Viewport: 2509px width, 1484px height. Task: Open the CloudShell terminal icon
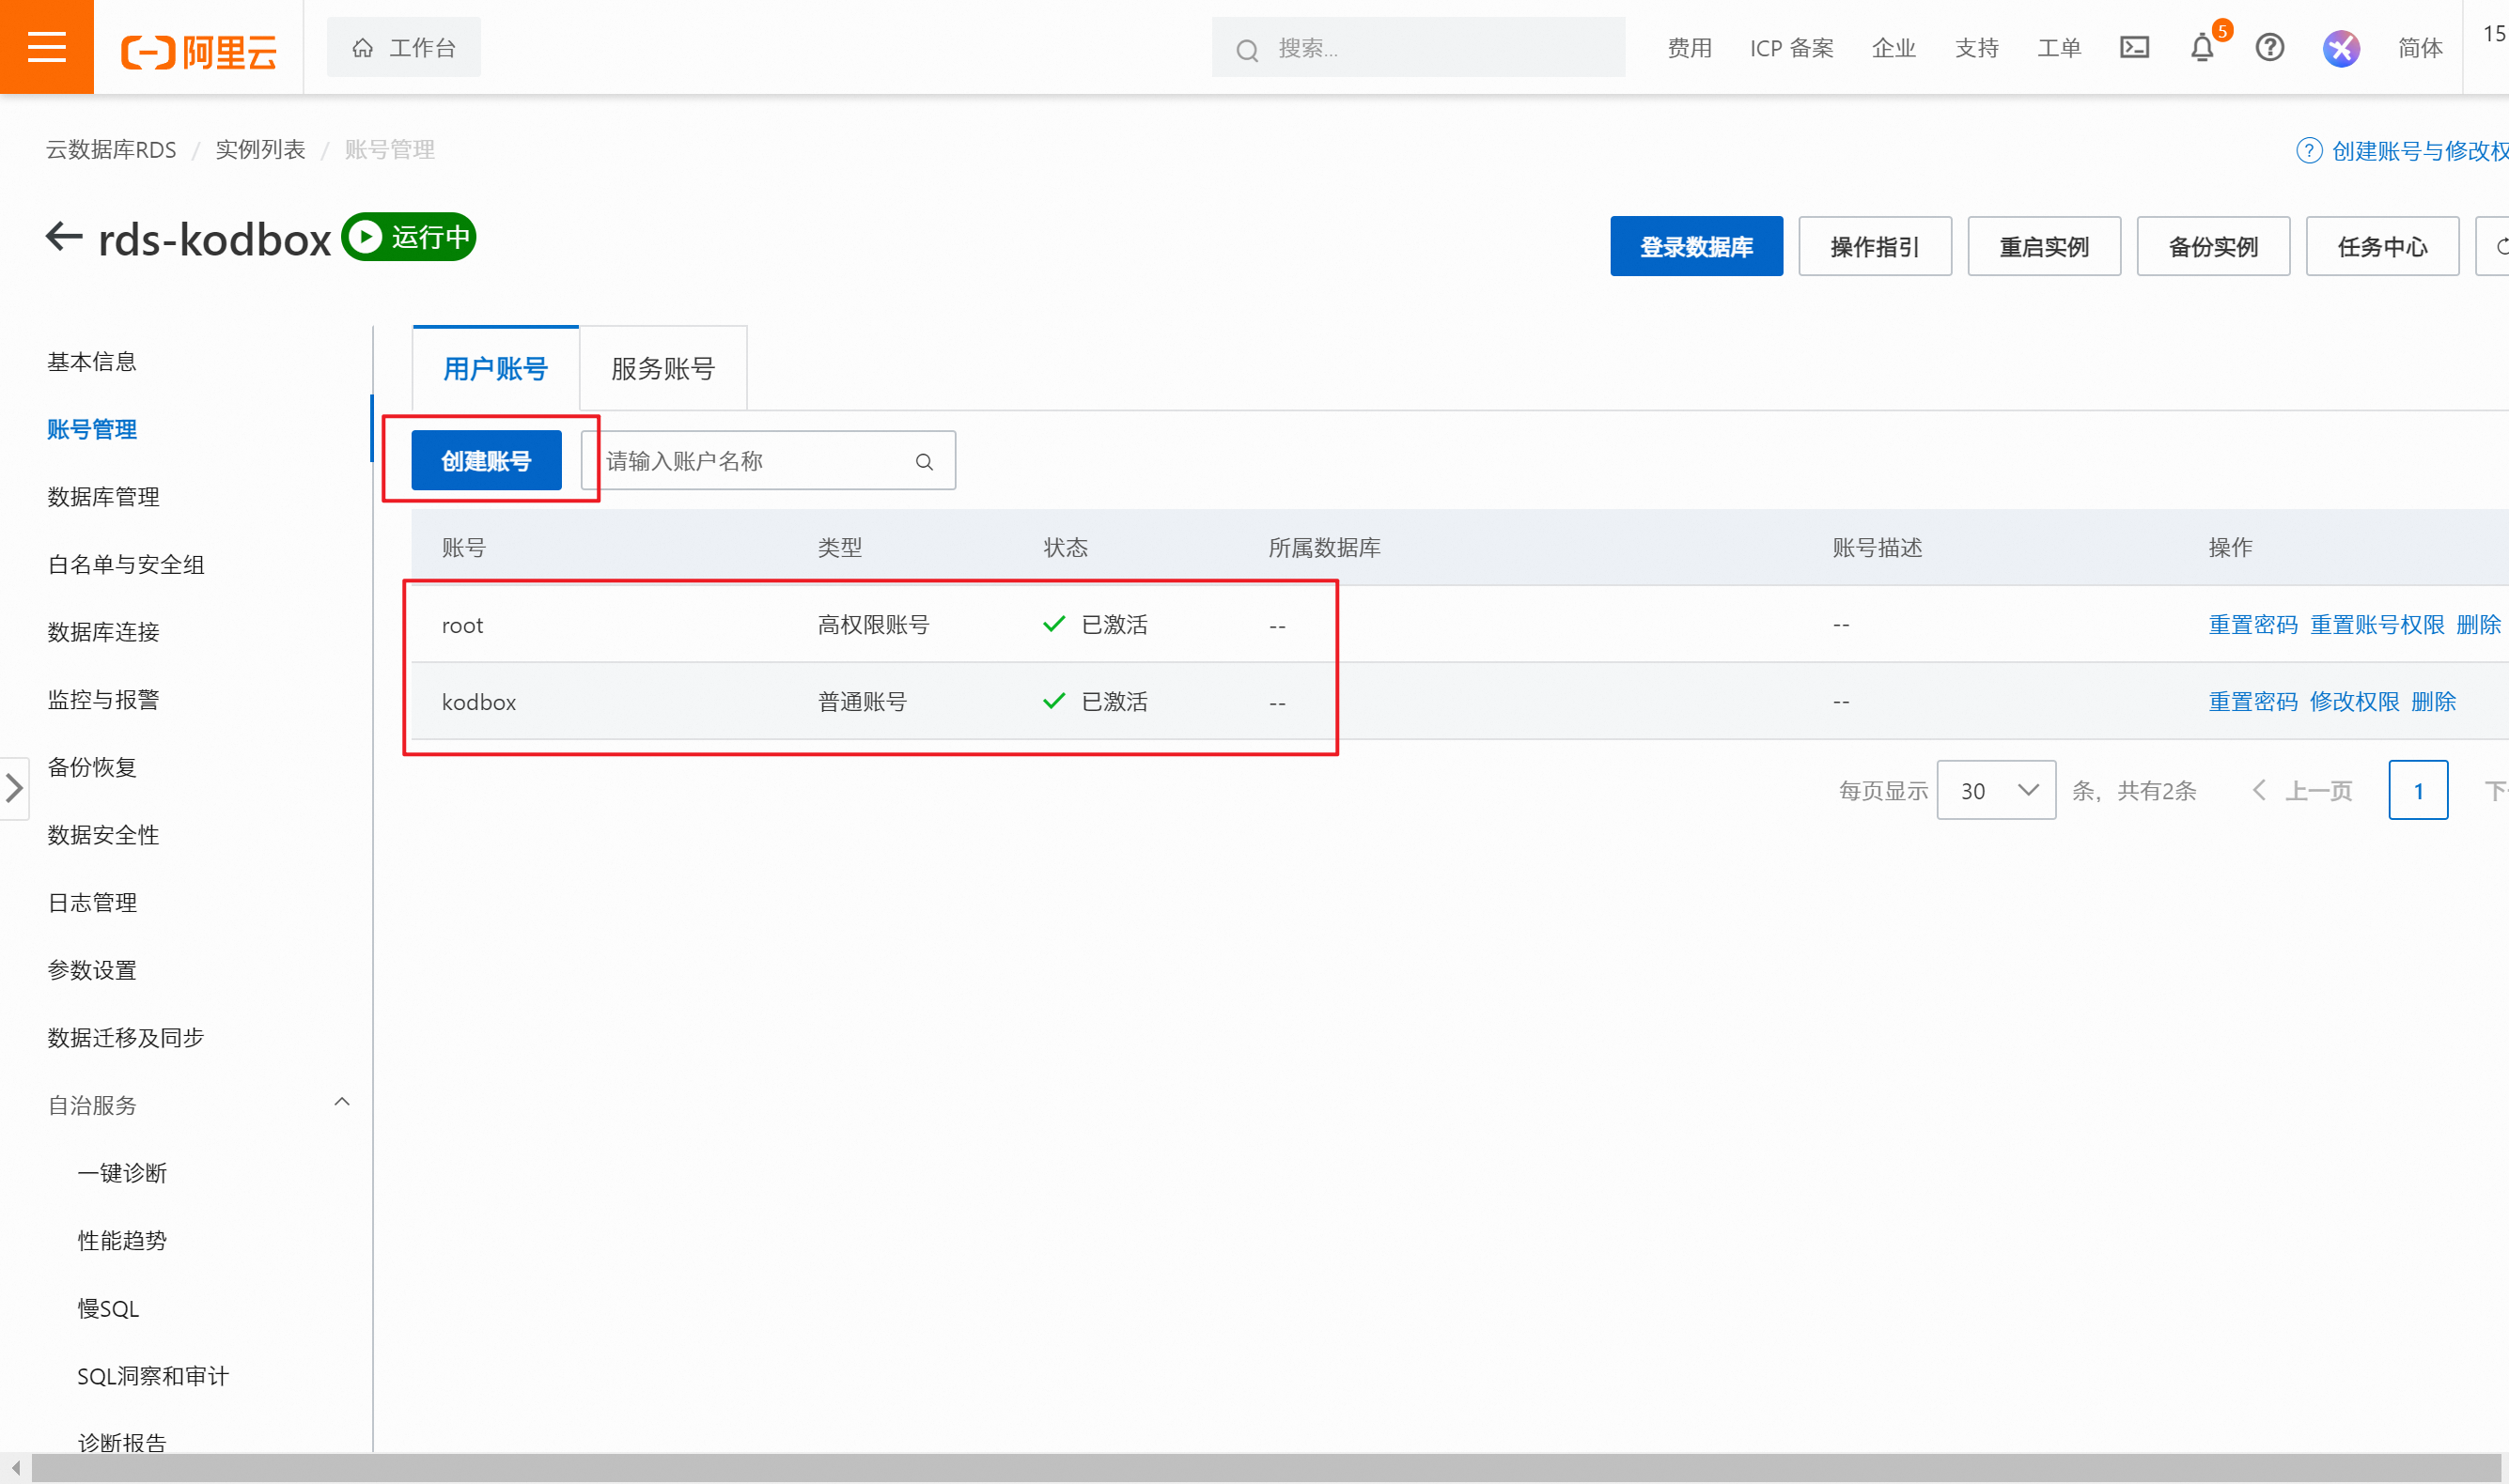2134,47
